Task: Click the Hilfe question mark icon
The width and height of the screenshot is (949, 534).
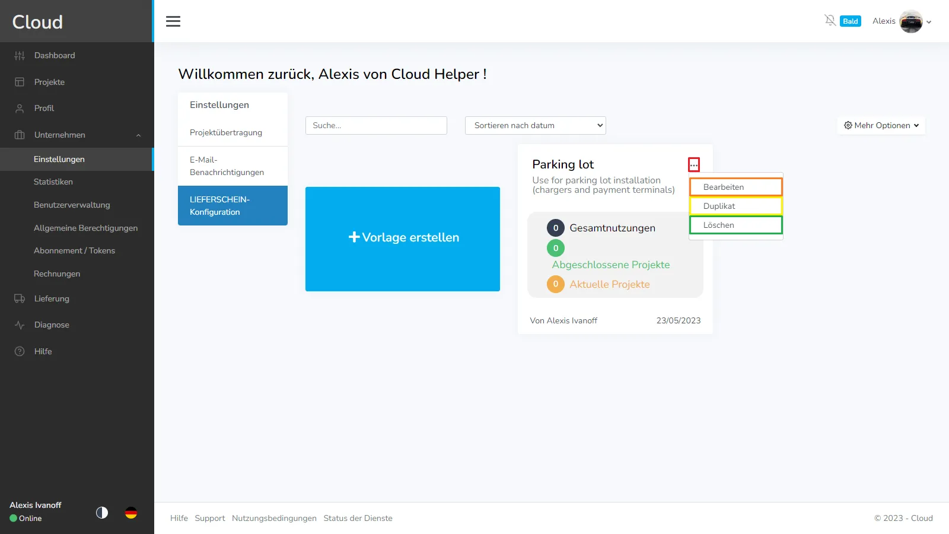Action: (x=20, y=351)
